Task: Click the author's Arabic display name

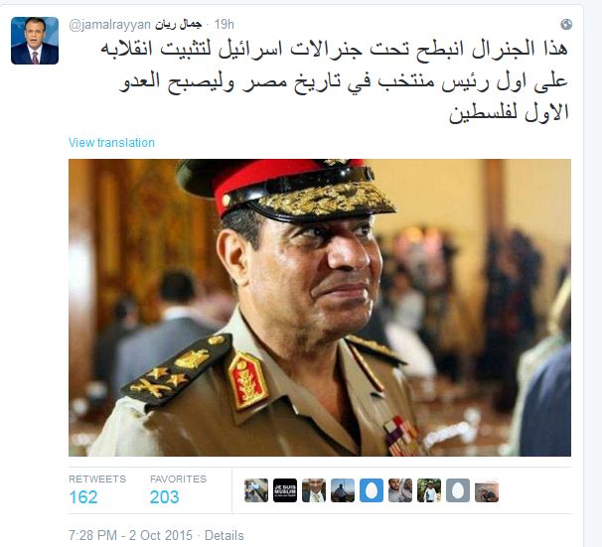Action: coord(178,25)
